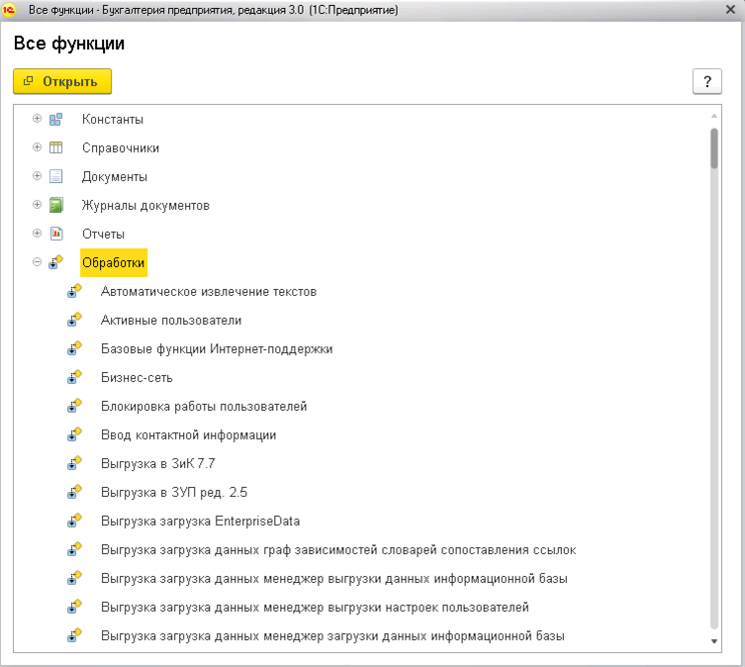This screenshot has height=667, width=745.
Task: Click icon beside Выгрузка в ЗиК 7.7
Action: tap(74, 463)
